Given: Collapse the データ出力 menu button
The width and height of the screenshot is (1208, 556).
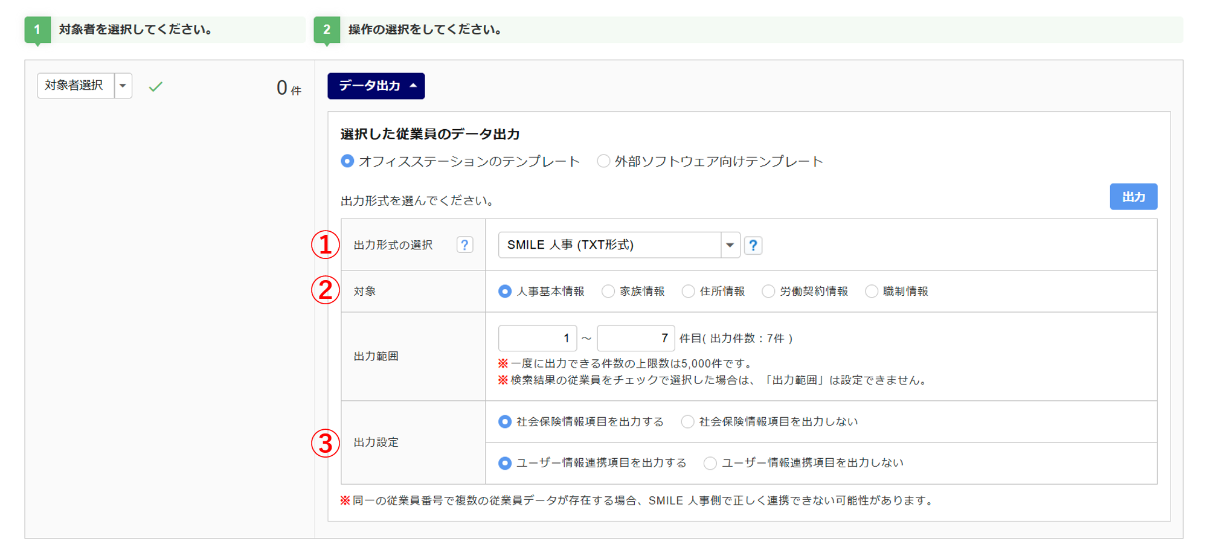Looking at the screenshot, I should pyautogui.click(x=376, y=86).
